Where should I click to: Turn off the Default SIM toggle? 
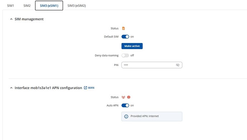tap(125, 37)
